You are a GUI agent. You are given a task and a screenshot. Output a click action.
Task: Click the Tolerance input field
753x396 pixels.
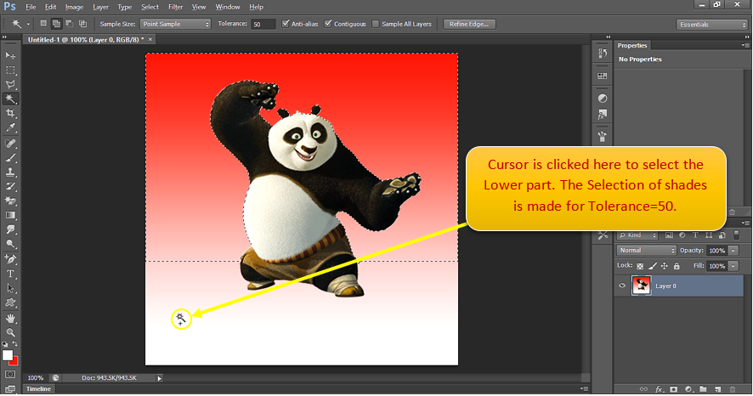[263, 24]
